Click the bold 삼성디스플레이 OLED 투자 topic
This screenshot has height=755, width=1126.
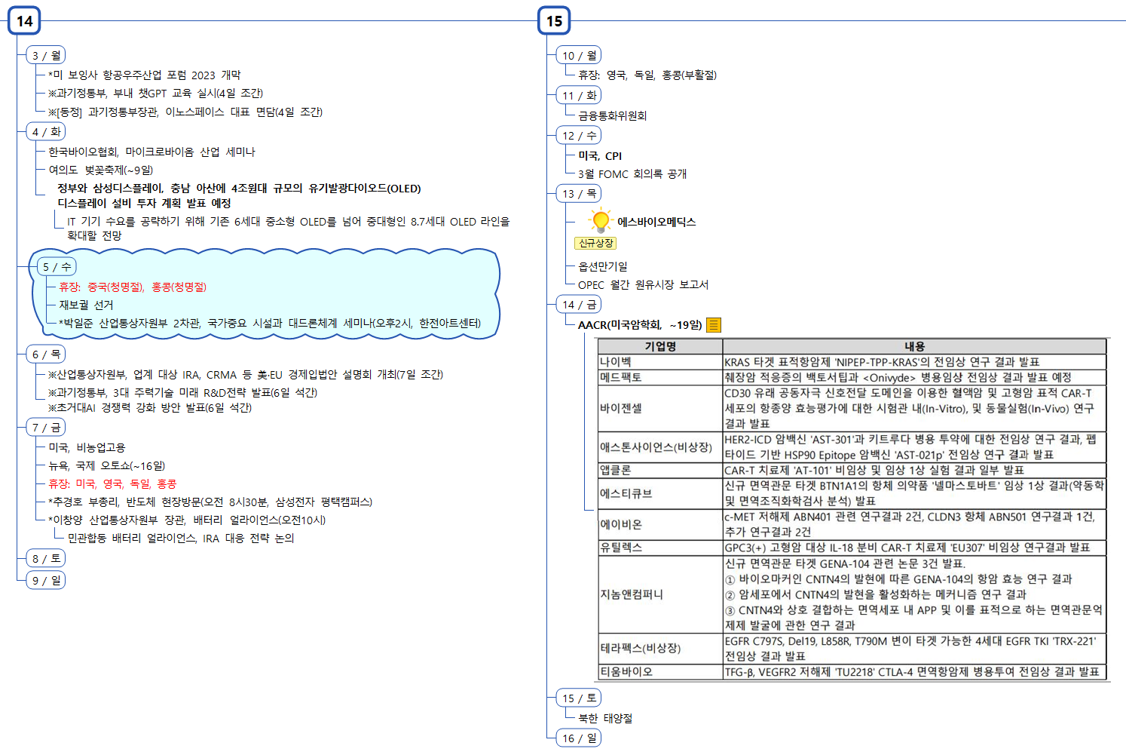coord(239,195)
